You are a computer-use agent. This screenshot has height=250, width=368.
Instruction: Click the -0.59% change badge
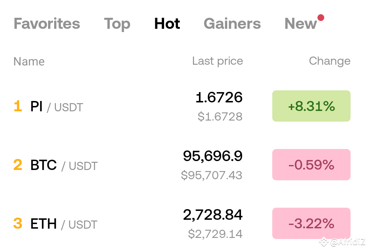point(311,165)
